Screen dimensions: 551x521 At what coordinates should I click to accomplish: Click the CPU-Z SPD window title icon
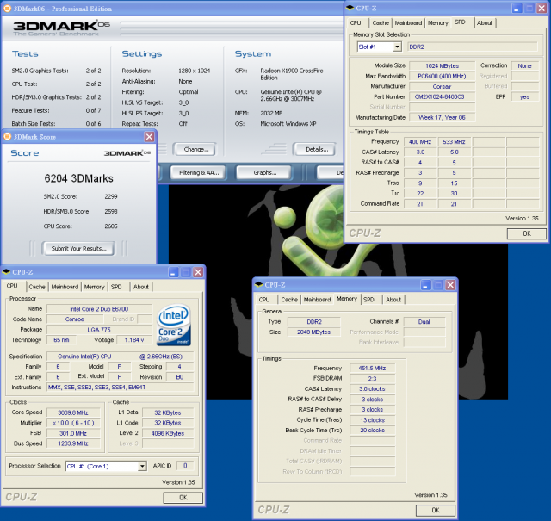(350, 8)
